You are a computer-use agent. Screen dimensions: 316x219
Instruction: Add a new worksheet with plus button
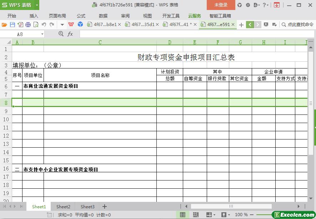[105, 207]
